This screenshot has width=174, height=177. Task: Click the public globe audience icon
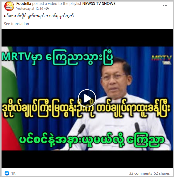tap(47, 9)
